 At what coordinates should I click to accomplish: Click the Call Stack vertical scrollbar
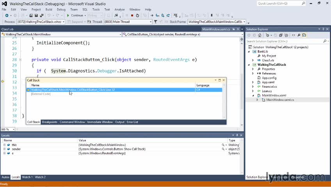[x=224, y=101]
